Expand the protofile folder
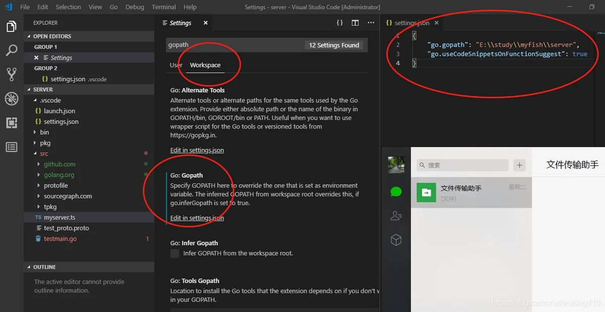This screenshot has height=312, width=605. pos(39,185)
